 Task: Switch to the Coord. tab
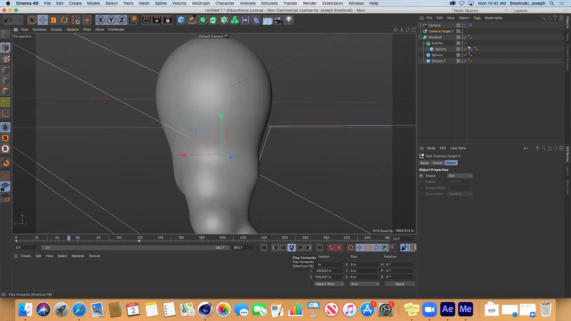click(x=438, y=163)
